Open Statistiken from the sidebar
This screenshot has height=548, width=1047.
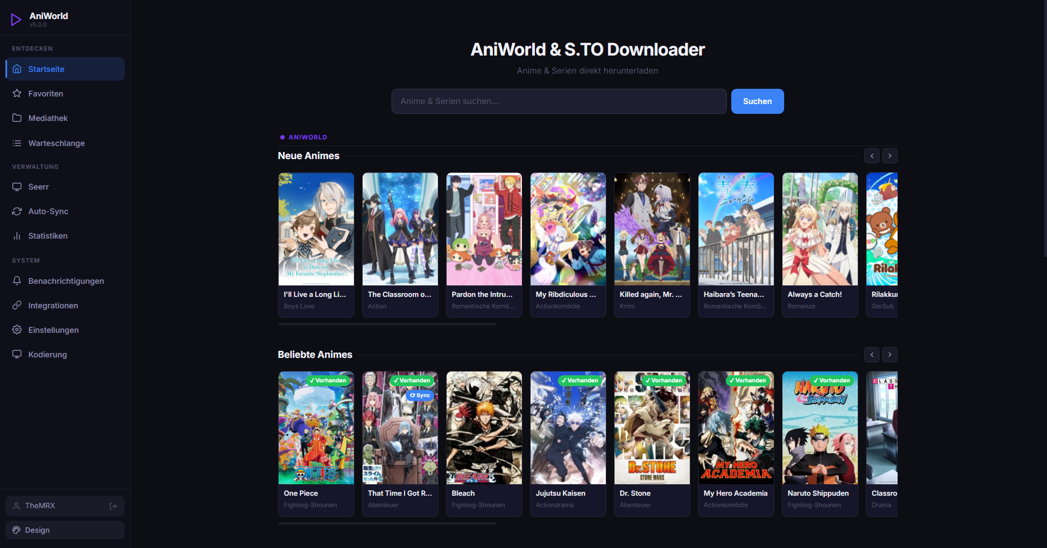click(x=65, y=236)
